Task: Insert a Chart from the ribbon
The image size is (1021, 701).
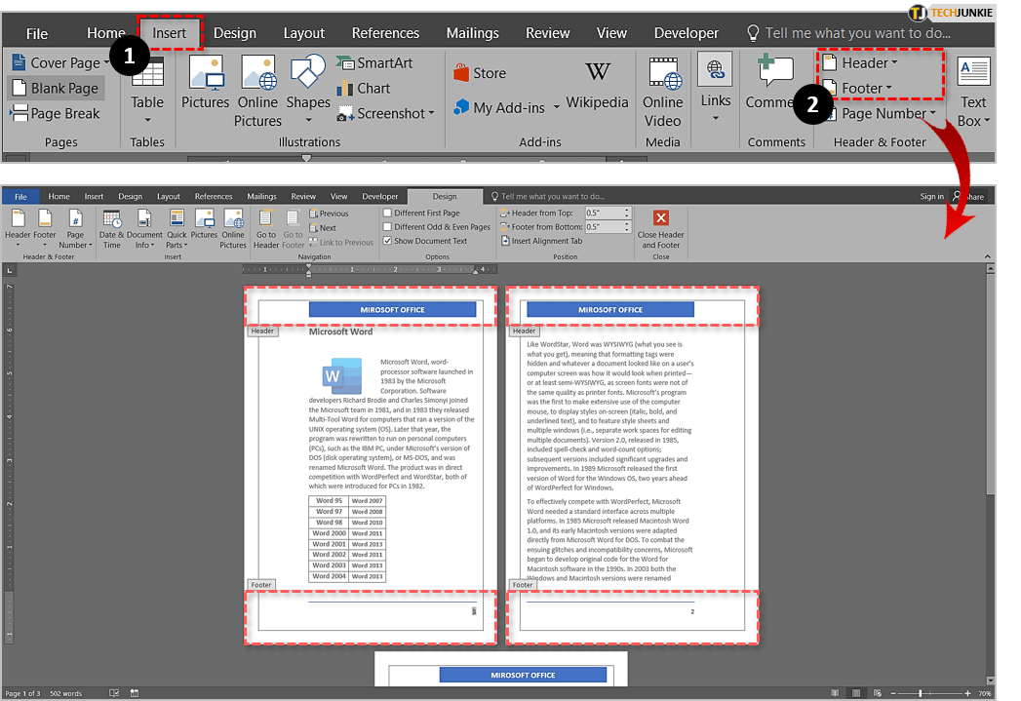Action: 363,88
